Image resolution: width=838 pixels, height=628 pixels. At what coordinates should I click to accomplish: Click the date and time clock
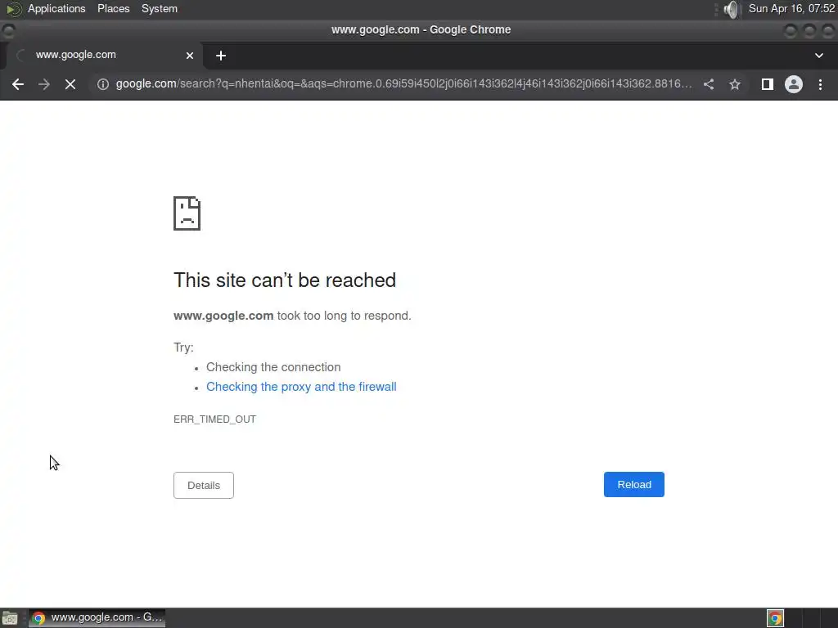pyautogui.click(x=791, y=8)
